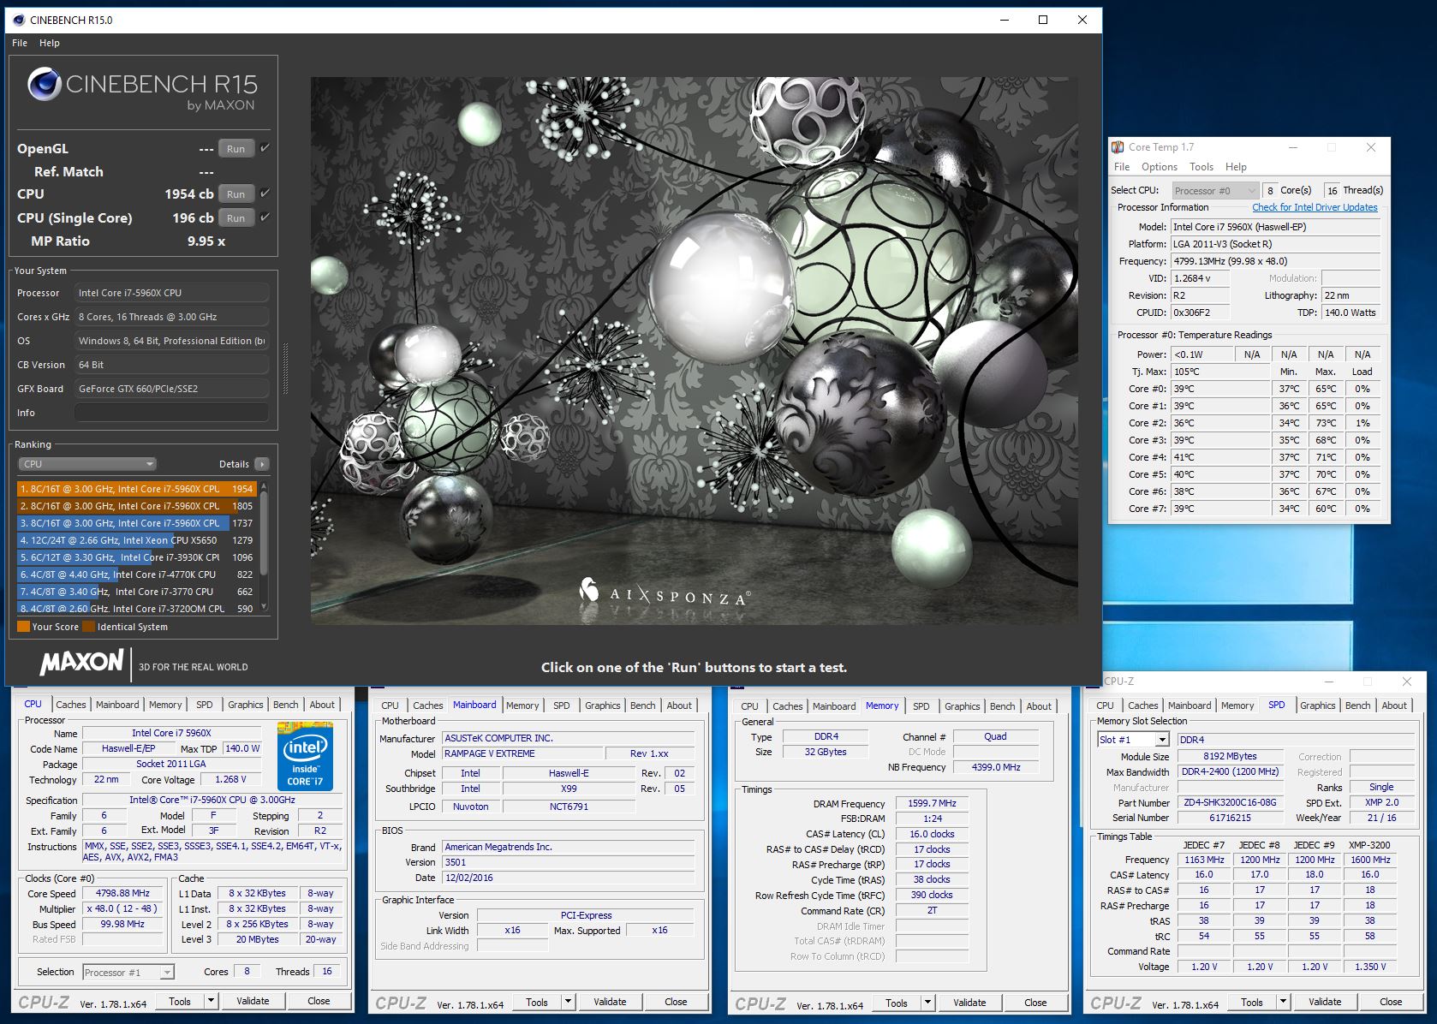Switch to Graphics tab in CPU-Z Memory window
This screenshot has width=1437, height=1024.
[x=963, y=706]
